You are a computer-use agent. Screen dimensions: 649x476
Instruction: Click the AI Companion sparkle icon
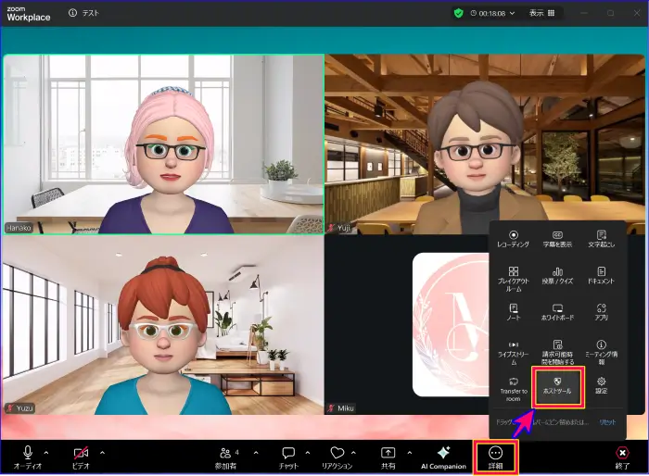tap(443, 453)
